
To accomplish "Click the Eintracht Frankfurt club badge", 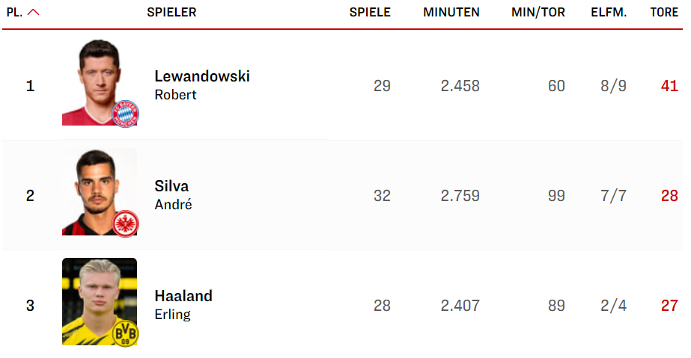I will pos(126,224).
